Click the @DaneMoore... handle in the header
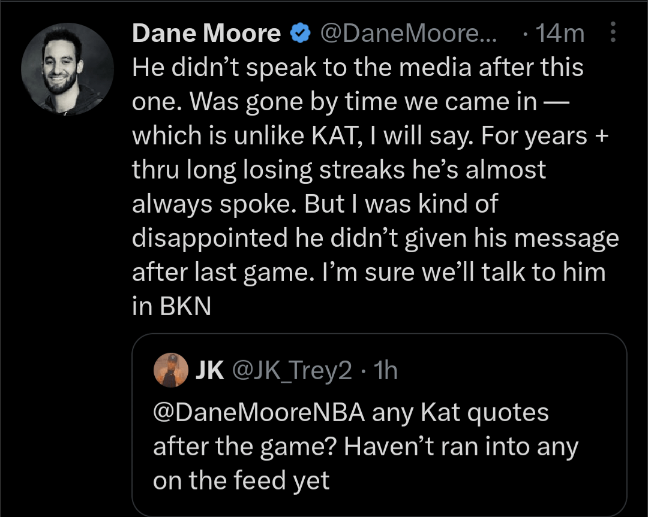 coord(406,34)
